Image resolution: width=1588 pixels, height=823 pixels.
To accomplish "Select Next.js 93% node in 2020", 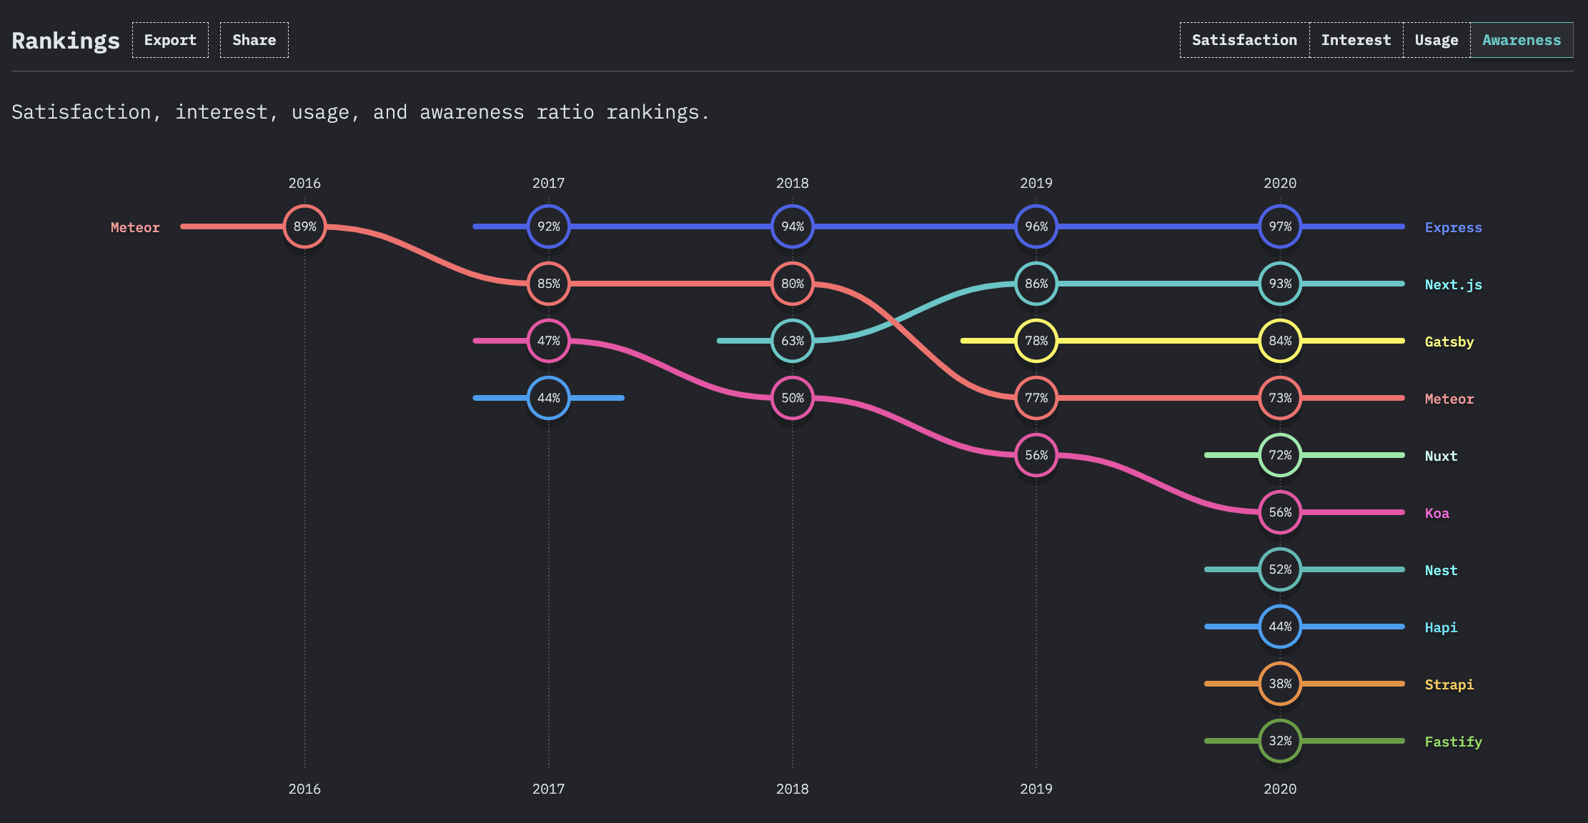I will [1280, 284].
